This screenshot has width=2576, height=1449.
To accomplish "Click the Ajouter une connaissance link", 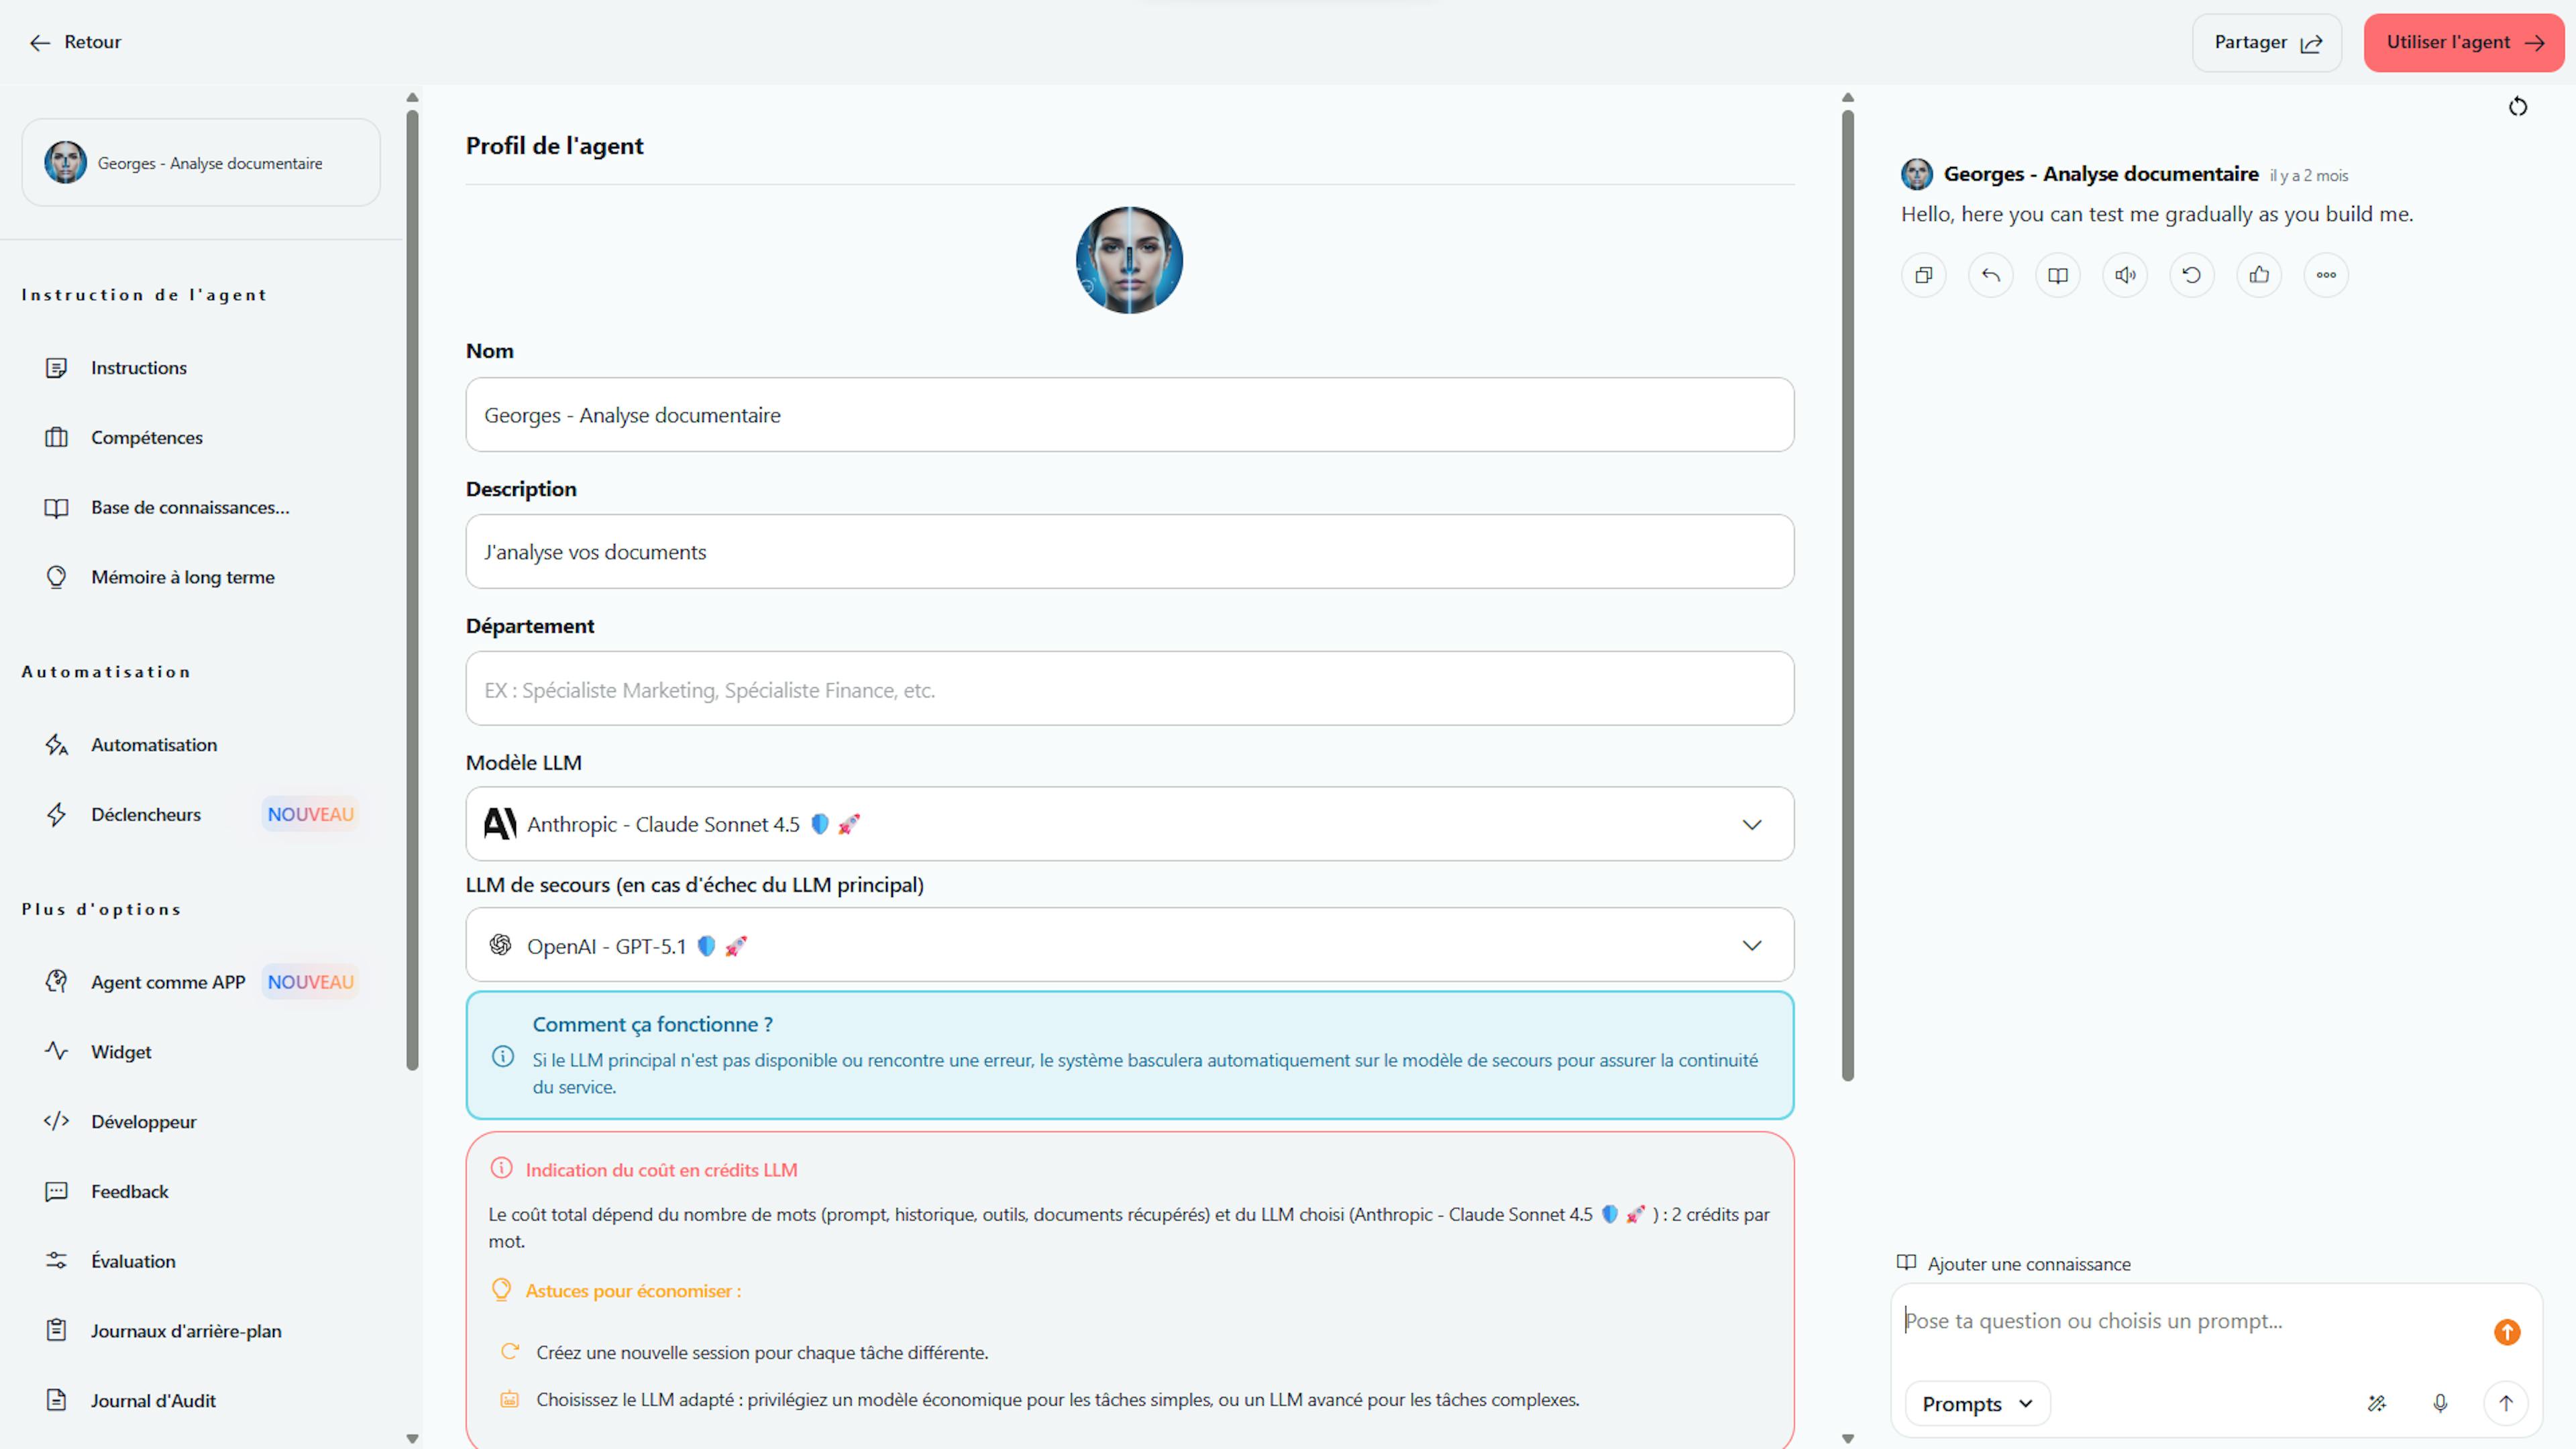I will click(2028, 1264).
